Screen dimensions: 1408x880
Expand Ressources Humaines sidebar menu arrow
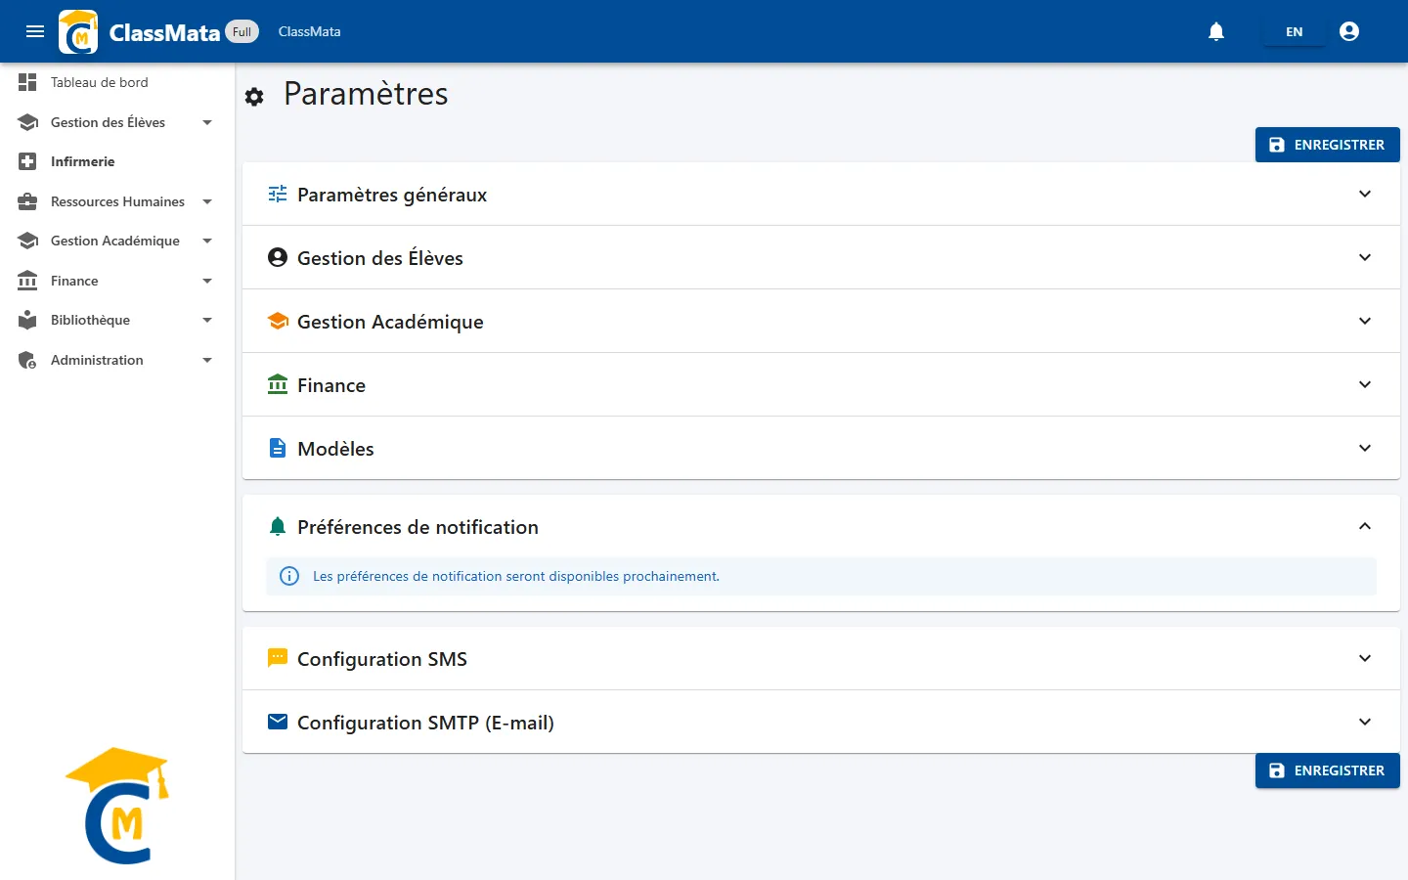(207, 201)
